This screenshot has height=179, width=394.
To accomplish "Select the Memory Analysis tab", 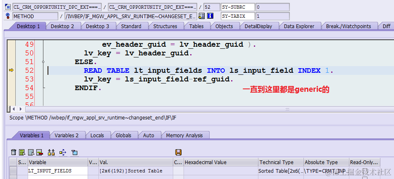I will tap(184, 135).
